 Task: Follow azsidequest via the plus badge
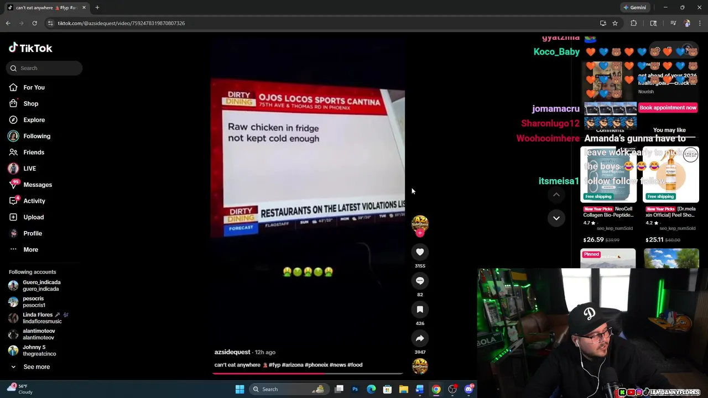click(420, 233)
